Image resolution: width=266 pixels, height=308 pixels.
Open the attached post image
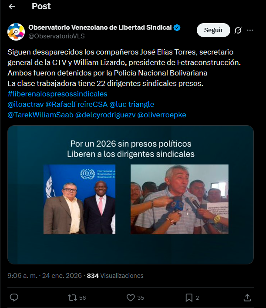click(x=131, y=195)
